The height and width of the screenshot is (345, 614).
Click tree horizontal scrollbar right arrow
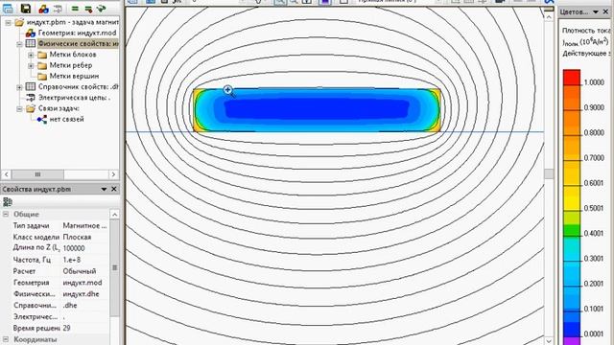(113, 174)
